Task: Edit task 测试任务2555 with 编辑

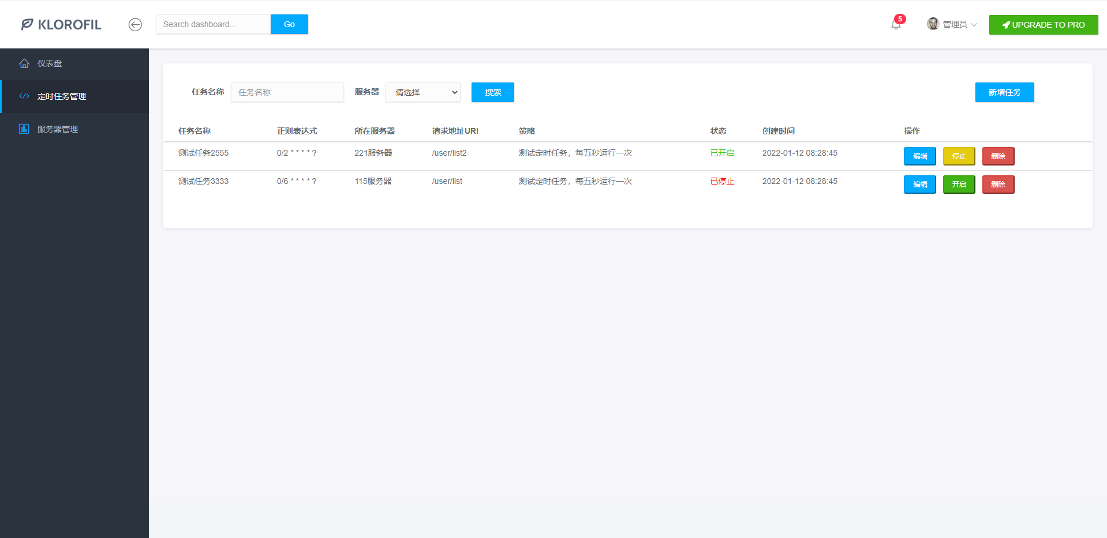Action: coord(920,156)
